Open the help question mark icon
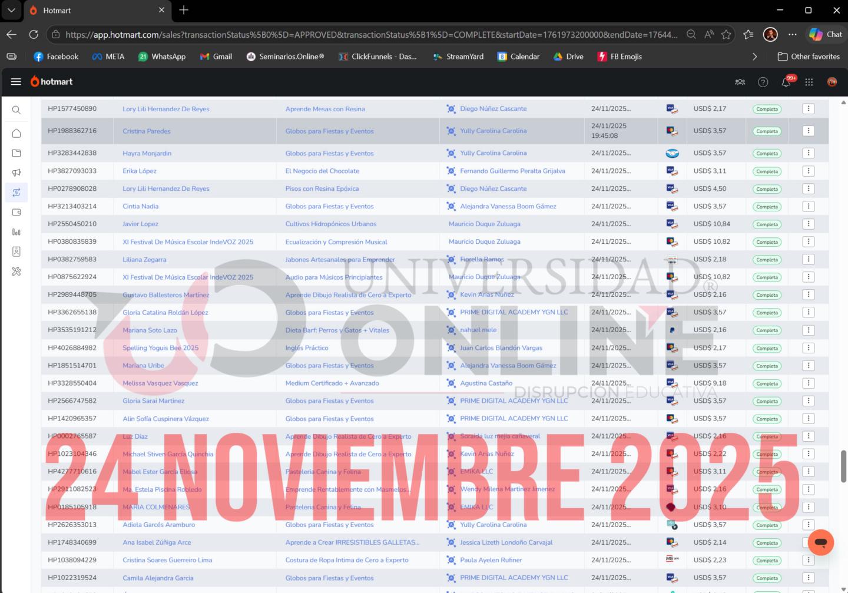Screen dimensions: 848x593 (763, 82)
